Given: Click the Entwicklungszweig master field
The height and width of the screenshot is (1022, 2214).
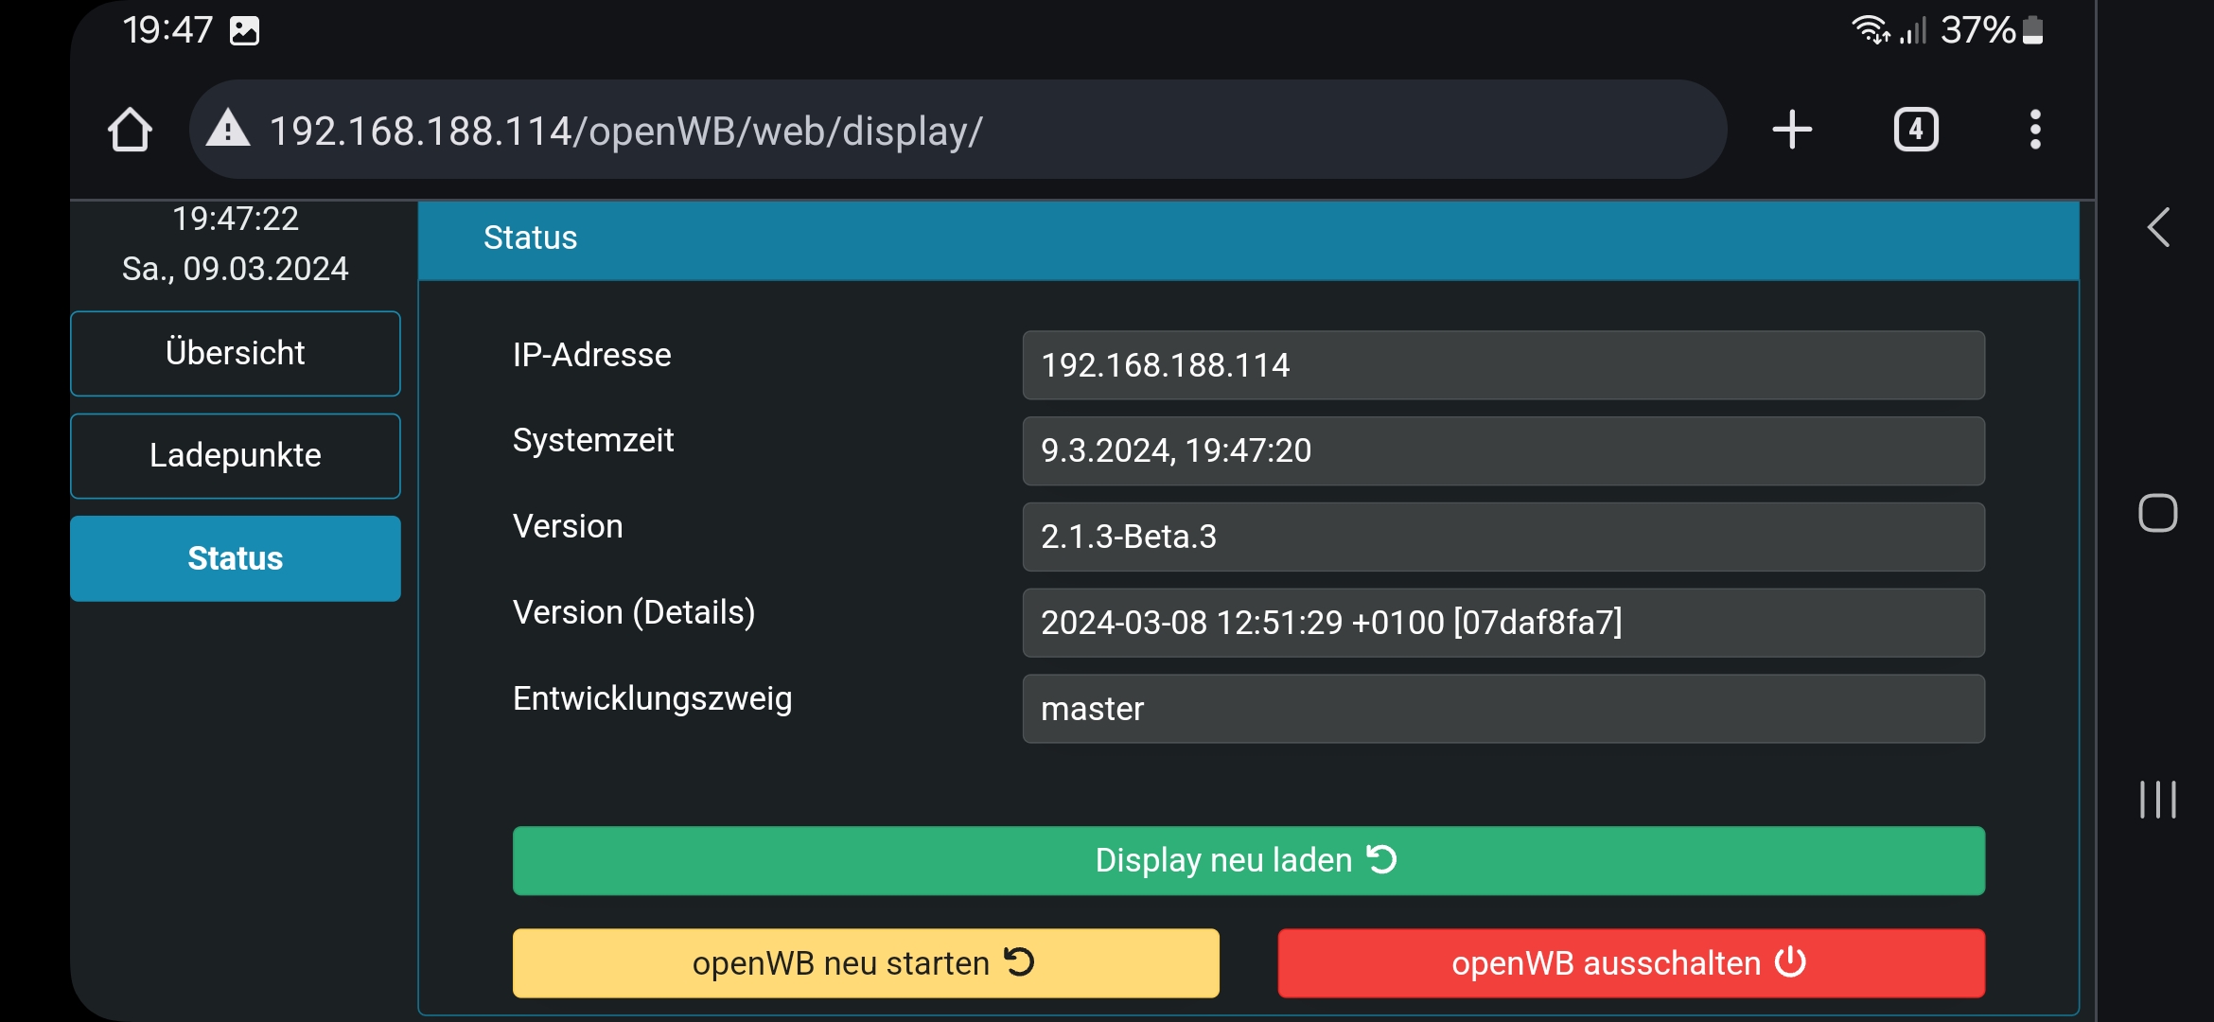Looking at the screenshot, I should [x=1502, y=708].
